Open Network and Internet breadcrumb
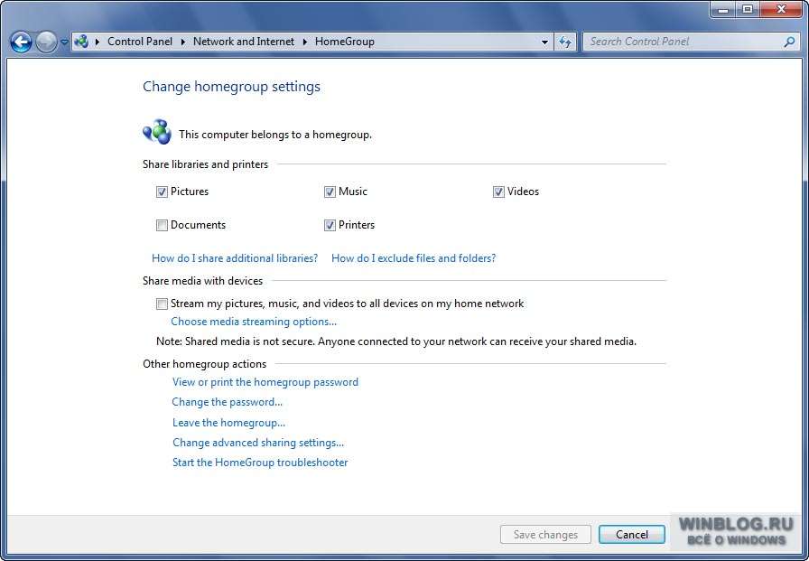 coord(244,42)
